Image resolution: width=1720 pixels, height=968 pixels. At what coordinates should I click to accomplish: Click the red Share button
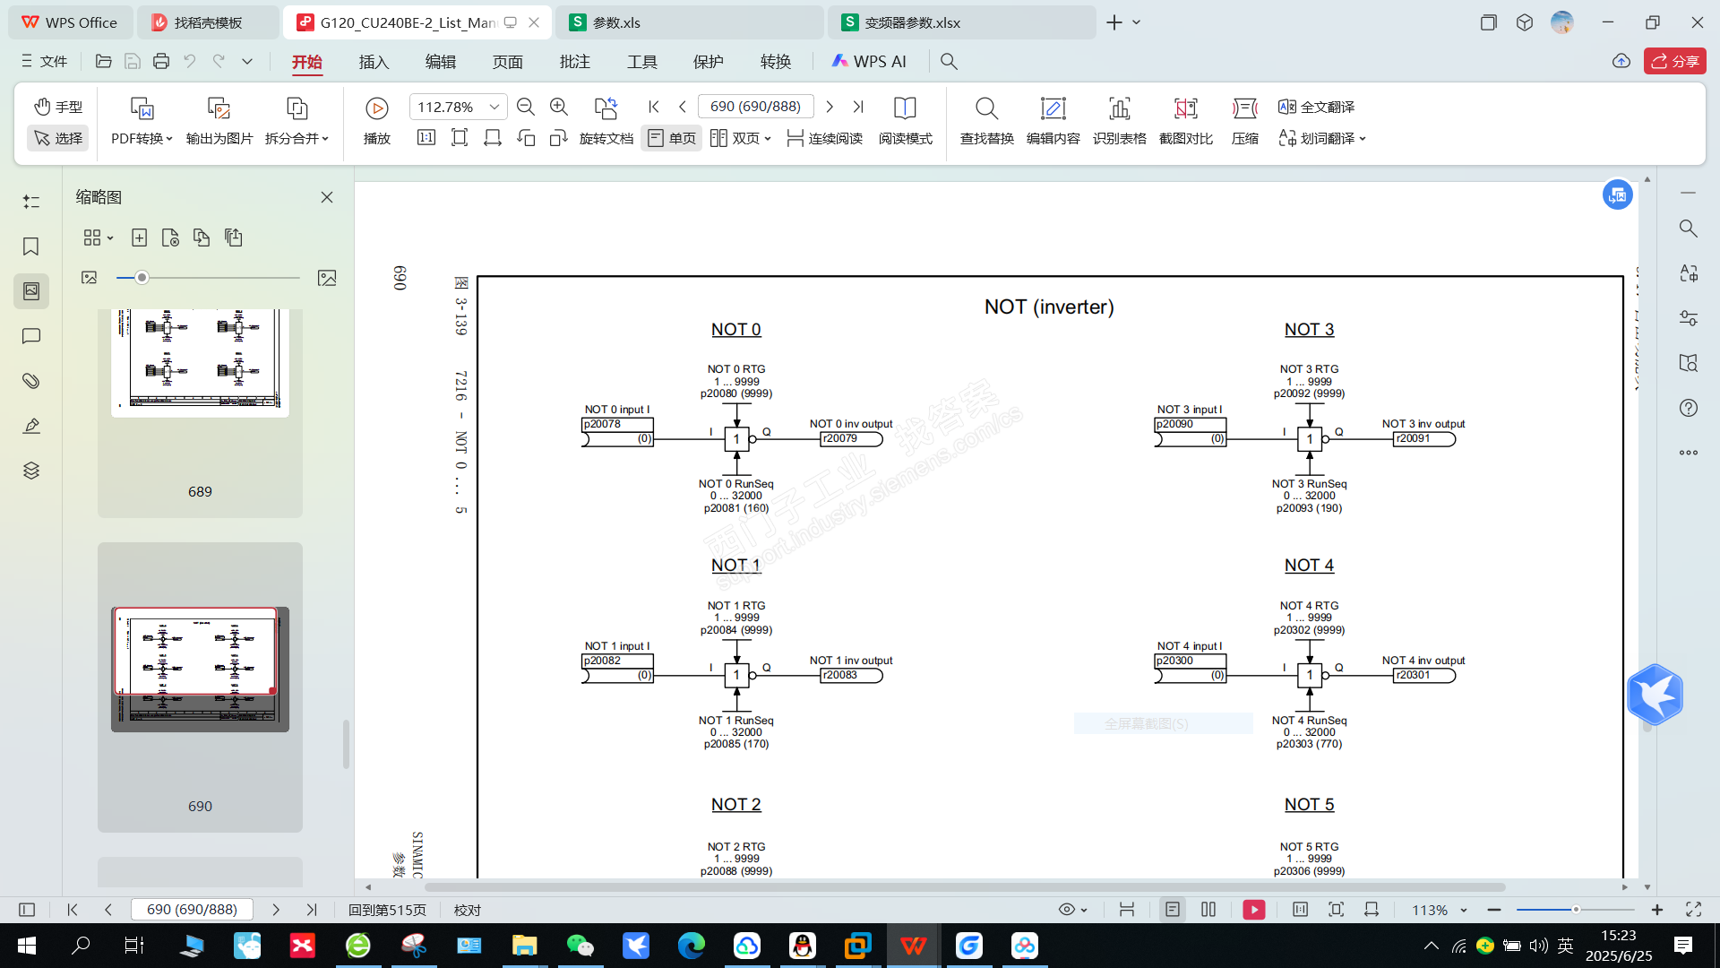[x=1674, y=61]
